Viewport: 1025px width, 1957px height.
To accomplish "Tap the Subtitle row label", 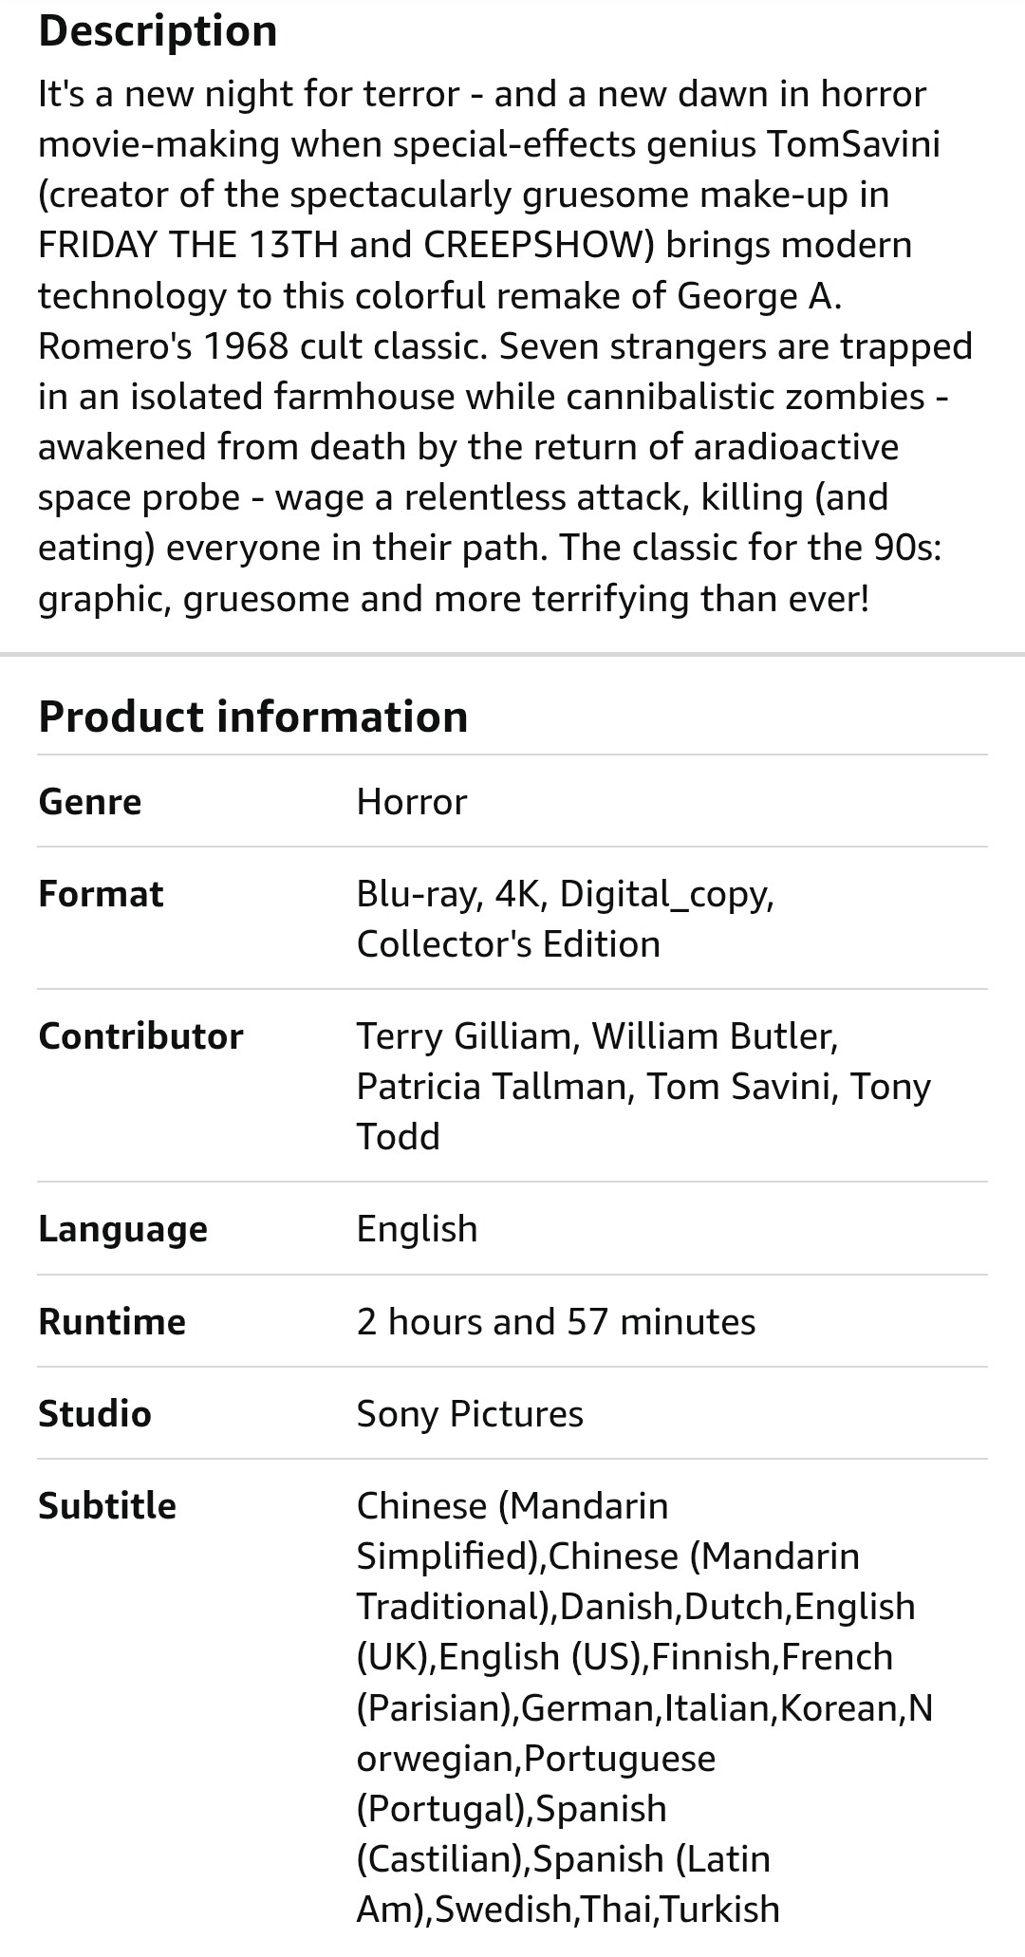I will 107,1506.
